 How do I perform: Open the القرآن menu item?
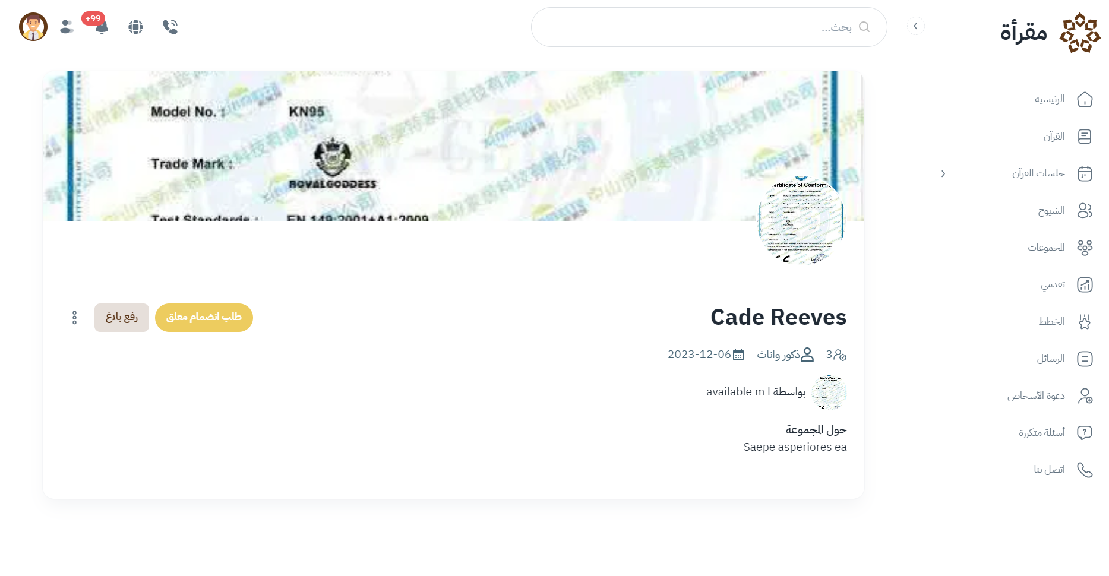point(1066,137)
